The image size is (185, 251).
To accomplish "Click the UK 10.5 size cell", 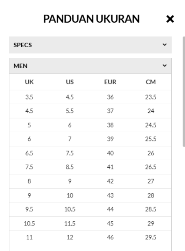I will click(29, 223).
